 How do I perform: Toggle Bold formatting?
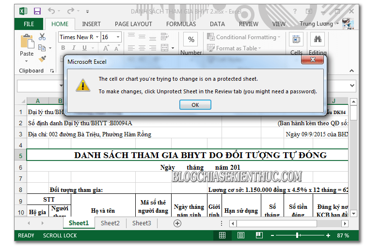coord(63,48)
